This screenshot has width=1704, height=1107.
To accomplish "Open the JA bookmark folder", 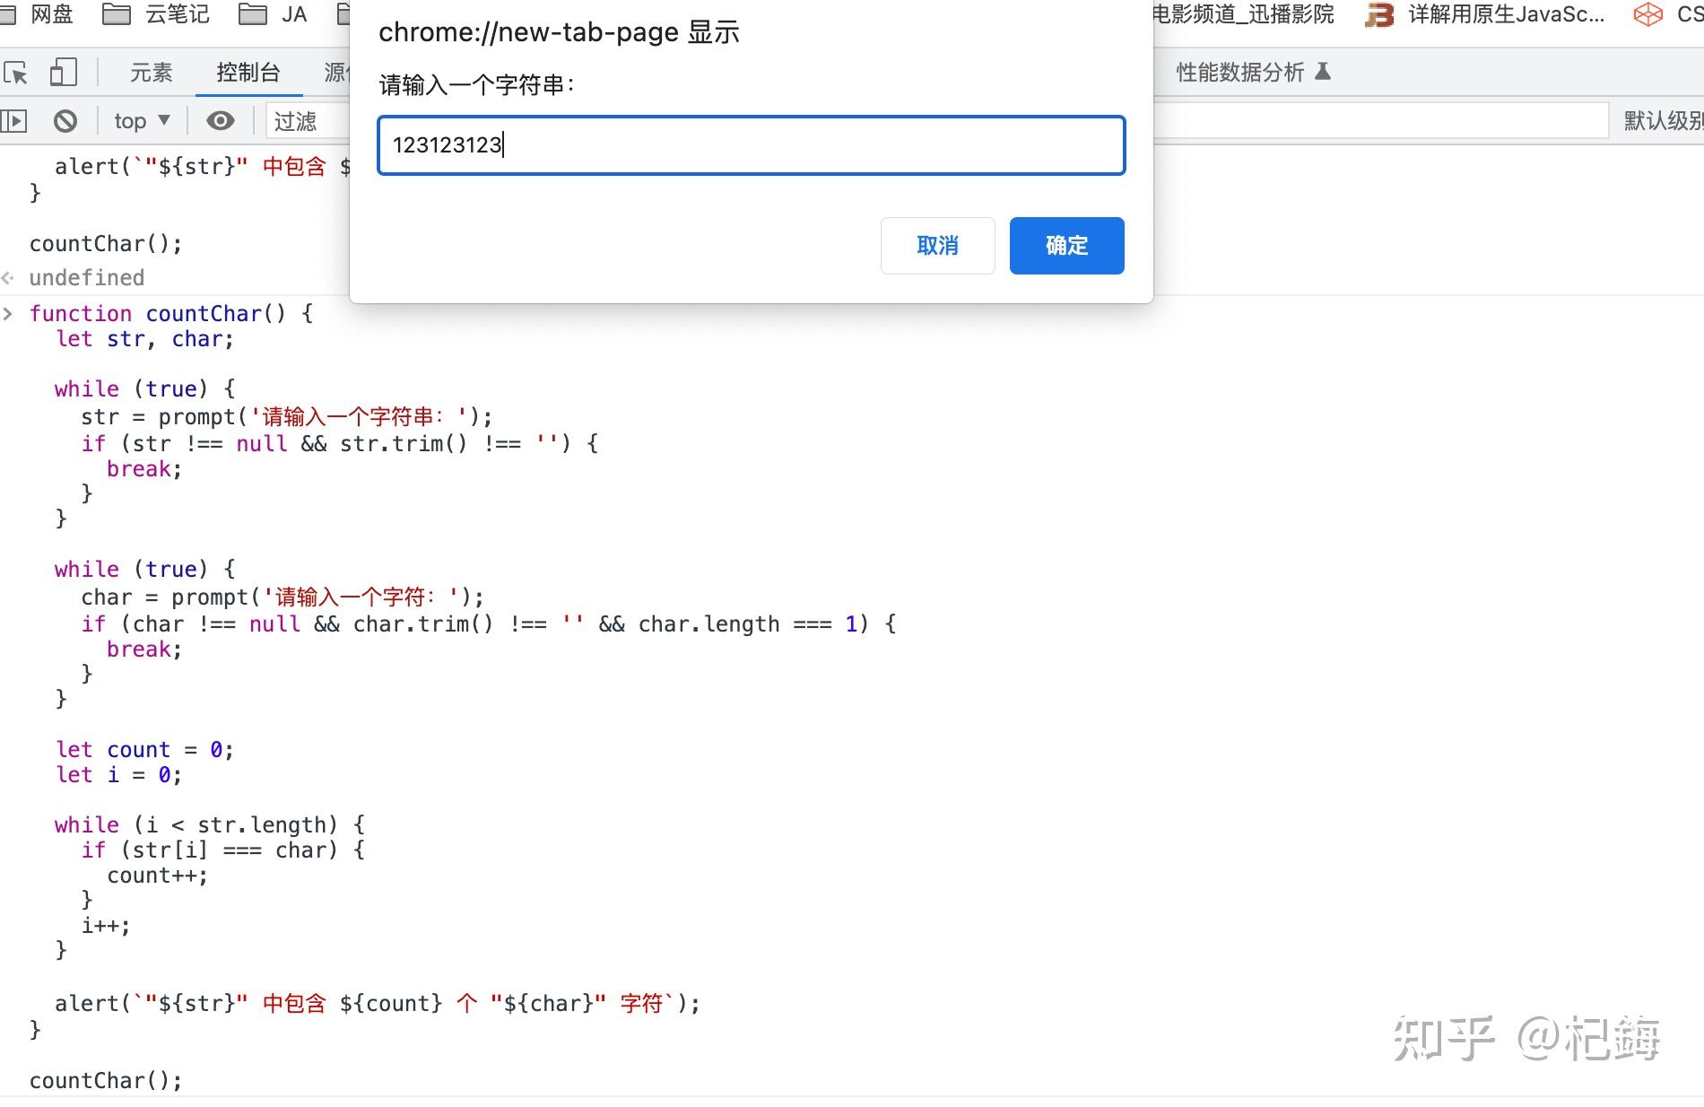I will coord(273,14).
